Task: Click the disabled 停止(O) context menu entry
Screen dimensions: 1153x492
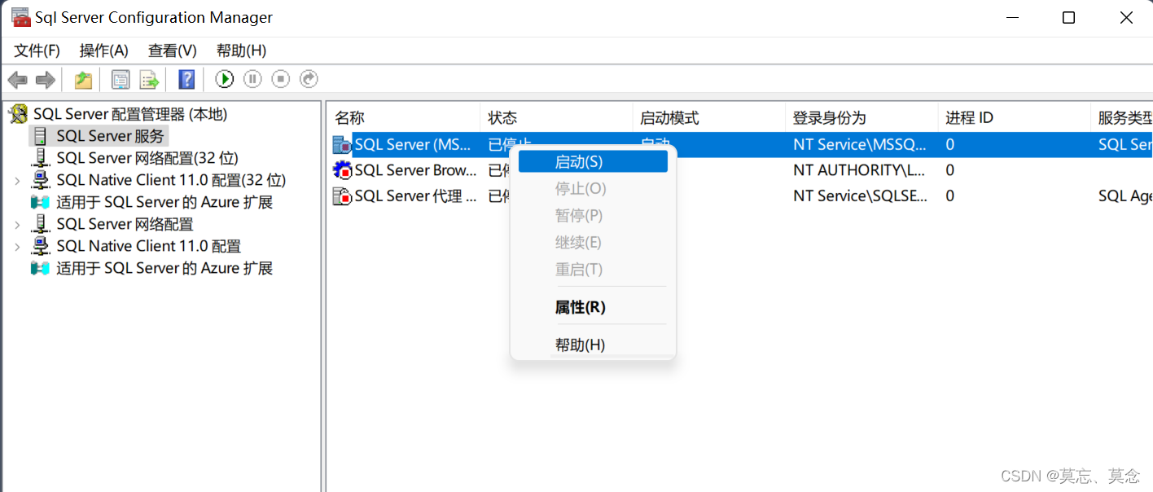Action: (x=593, y=188)
